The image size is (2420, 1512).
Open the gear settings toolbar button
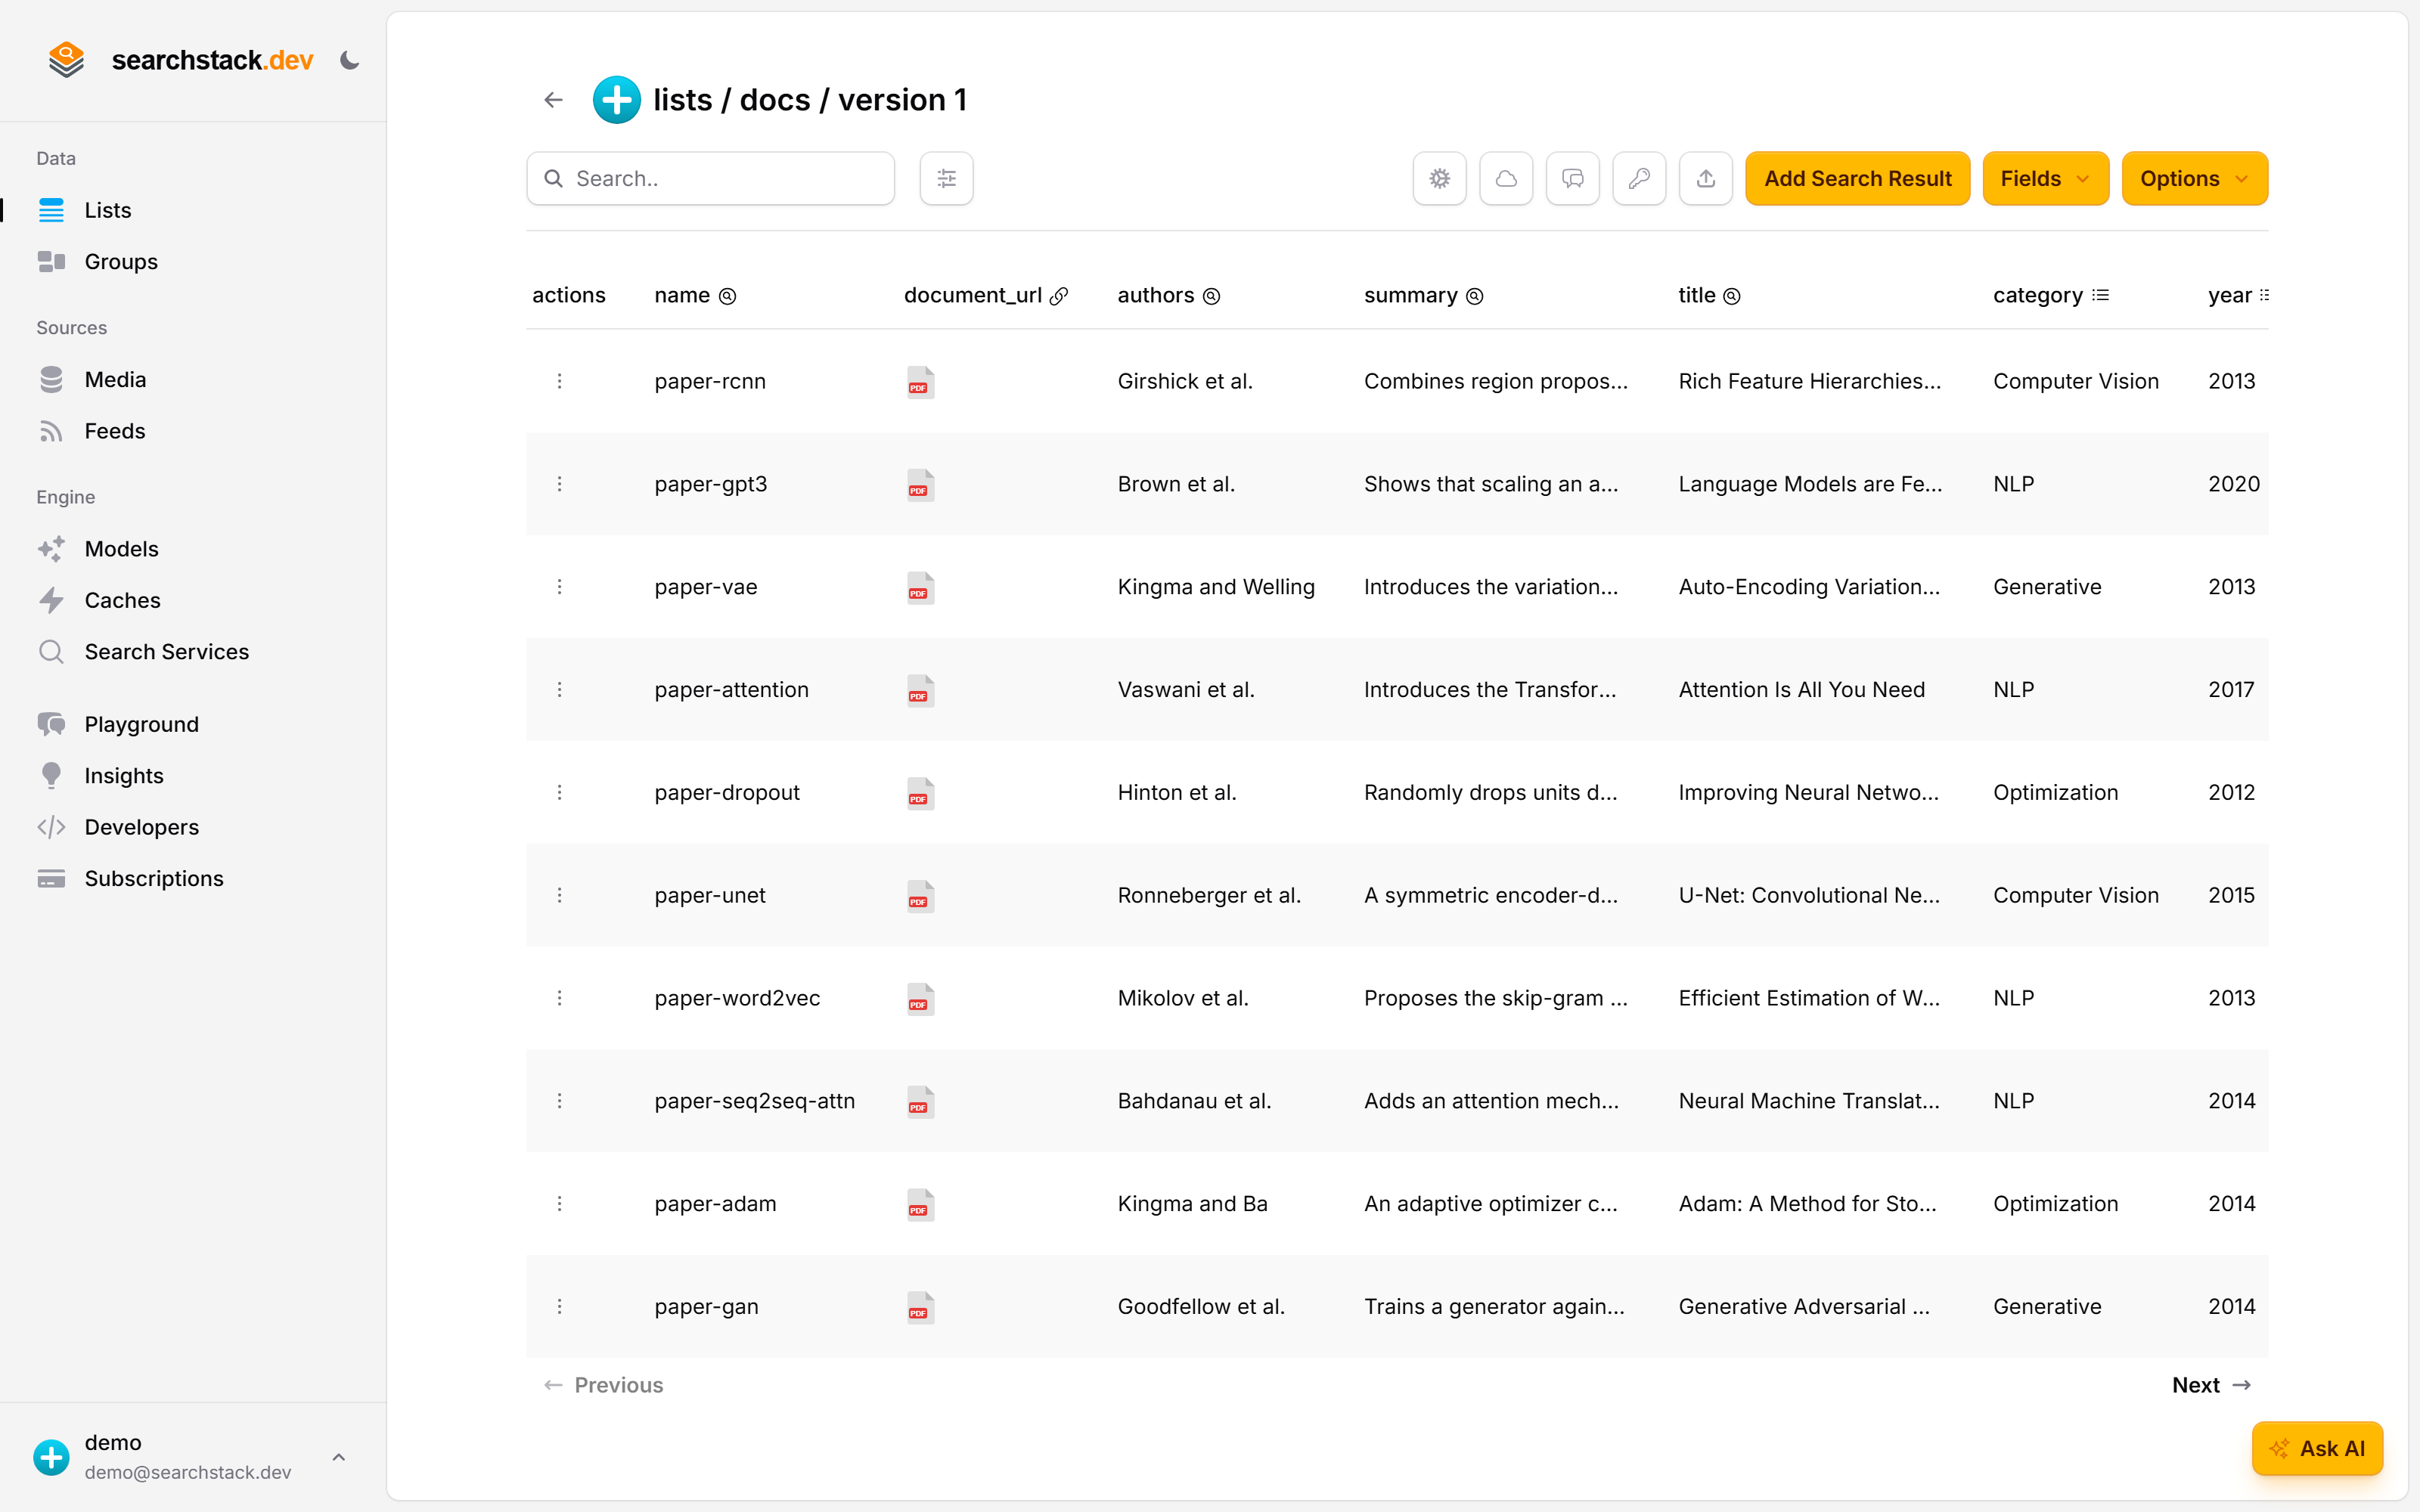tap(1439, 179)
